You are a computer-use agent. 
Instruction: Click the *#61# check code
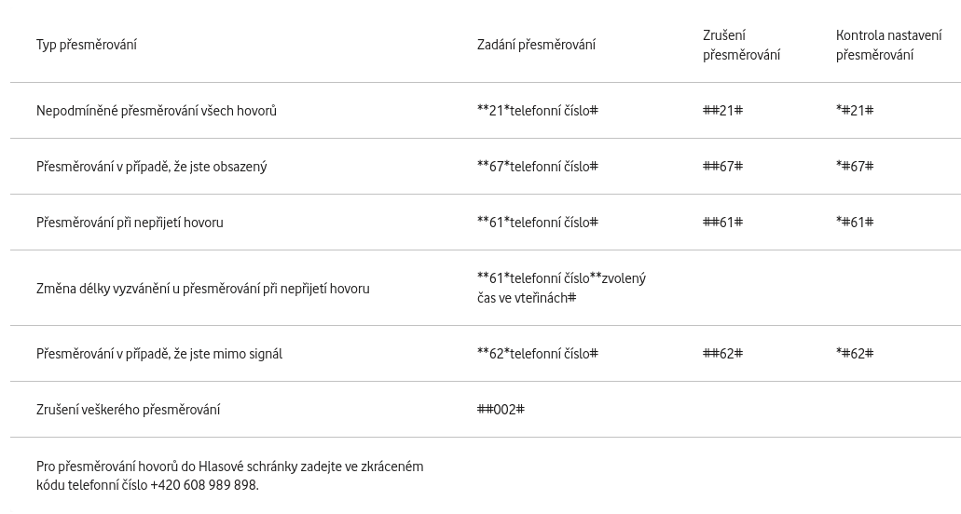pyautogui.click(x=855, y=223)
